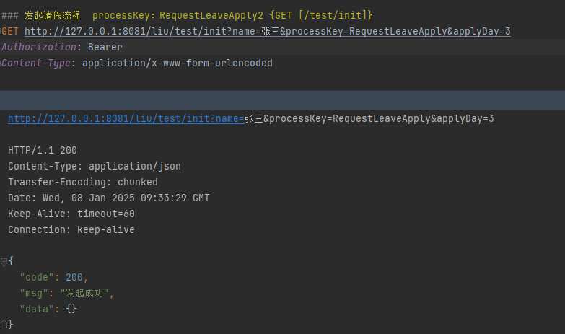Click the request title 发起请假流程

coord(52,15)
